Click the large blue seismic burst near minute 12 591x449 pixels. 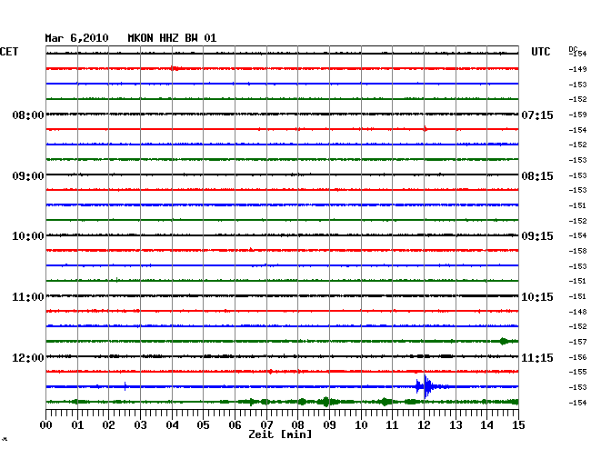click(426, 386)
